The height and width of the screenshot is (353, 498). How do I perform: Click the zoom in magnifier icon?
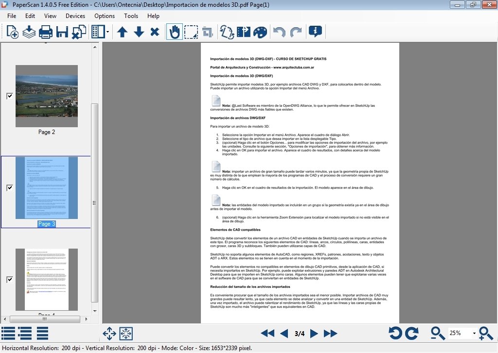pyautogui.click(x=486, y=334)
